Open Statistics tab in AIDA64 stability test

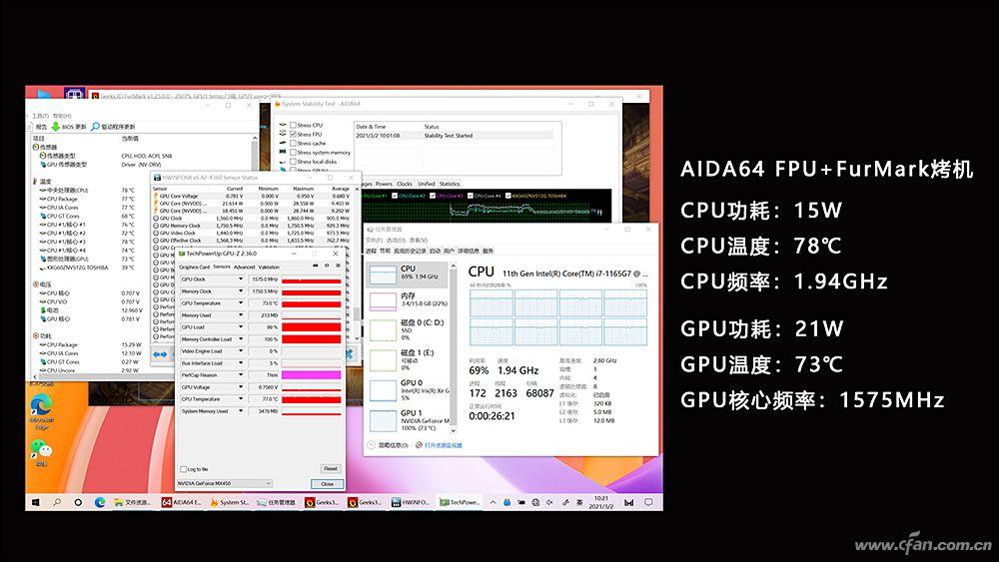450,184
